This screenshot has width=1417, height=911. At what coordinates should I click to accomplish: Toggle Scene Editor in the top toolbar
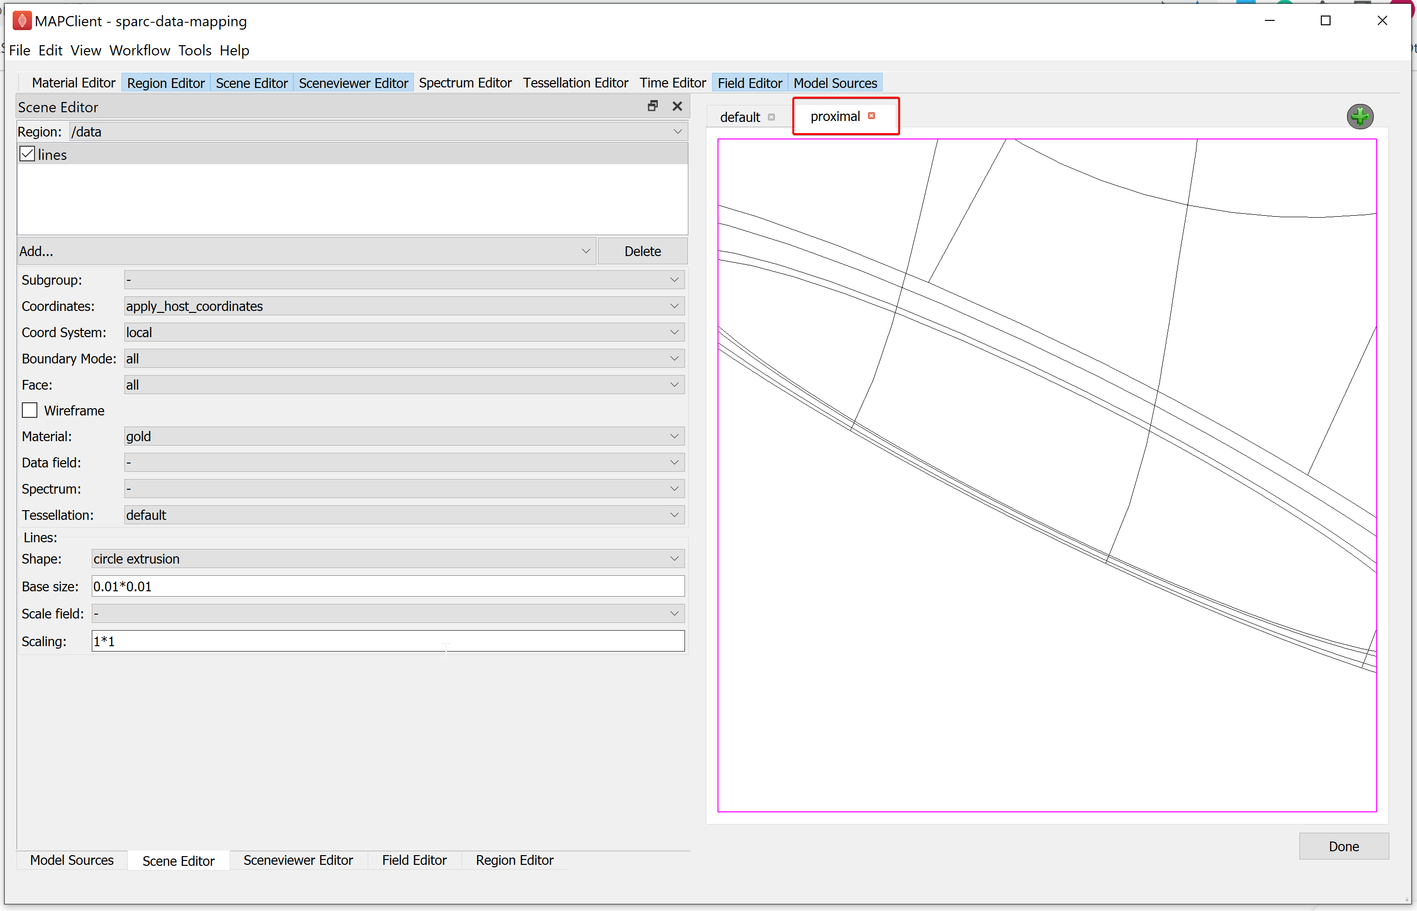251,83
